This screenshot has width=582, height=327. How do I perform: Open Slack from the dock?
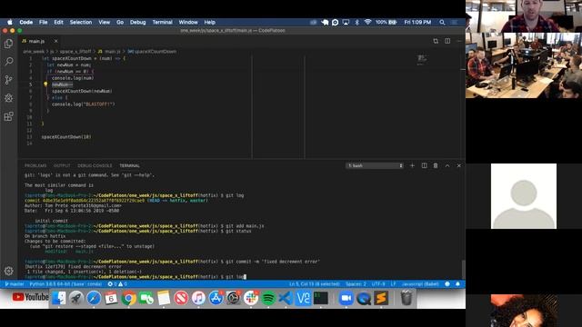tap(251, 298)
